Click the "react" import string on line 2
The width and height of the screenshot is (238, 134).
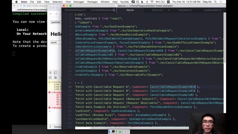coord(115,19)
